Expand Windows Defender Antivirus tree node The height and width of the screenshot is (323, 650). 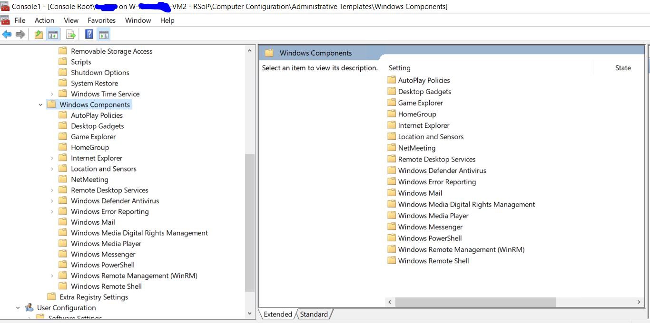[52, 201]
